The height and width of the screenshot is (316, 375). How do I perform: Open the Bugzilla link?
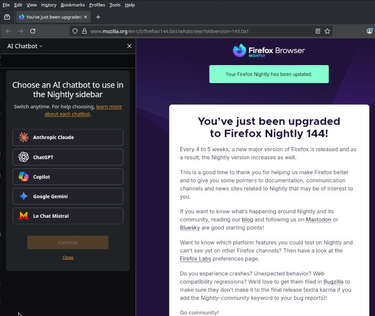click(333, 282)
